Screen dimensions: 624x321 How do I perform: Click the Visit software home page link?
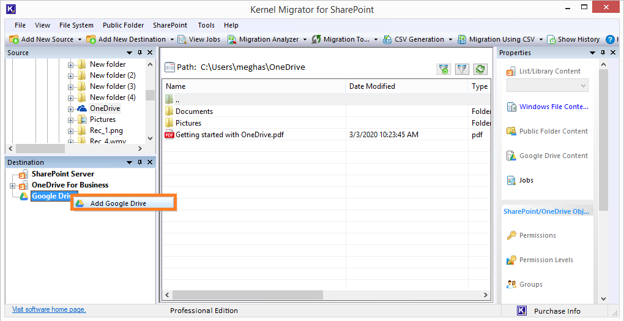tap(49, 309)
